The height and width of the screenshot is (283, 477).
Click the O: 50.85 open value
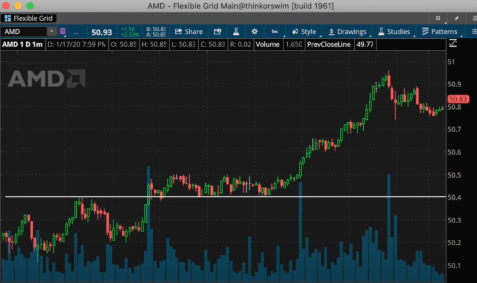coord(123,44)
